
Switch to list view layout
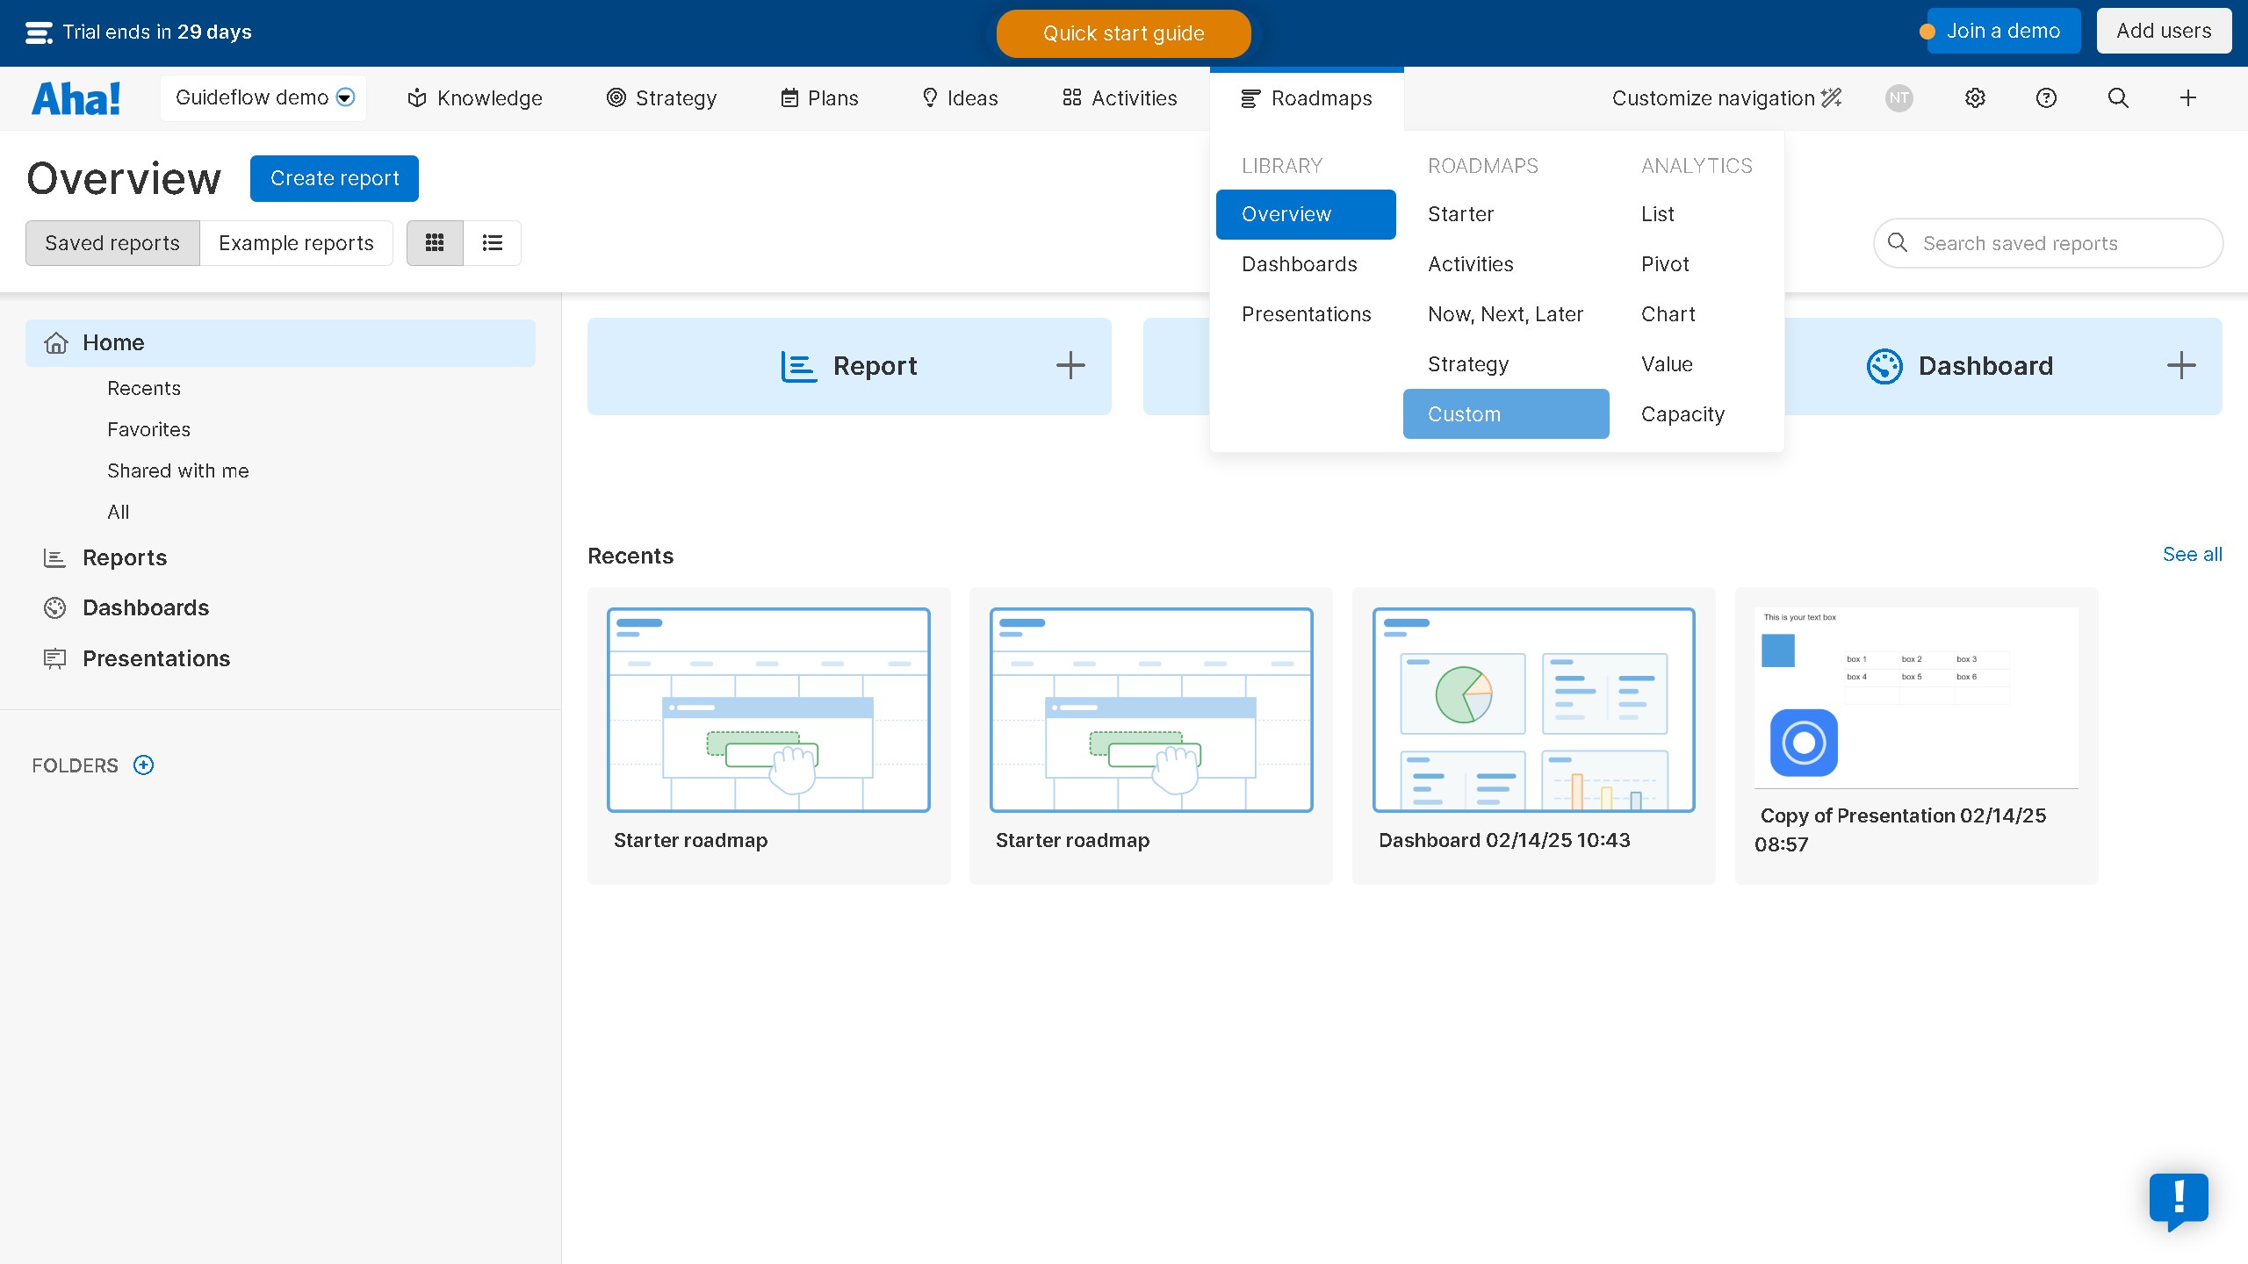[492, 243]
